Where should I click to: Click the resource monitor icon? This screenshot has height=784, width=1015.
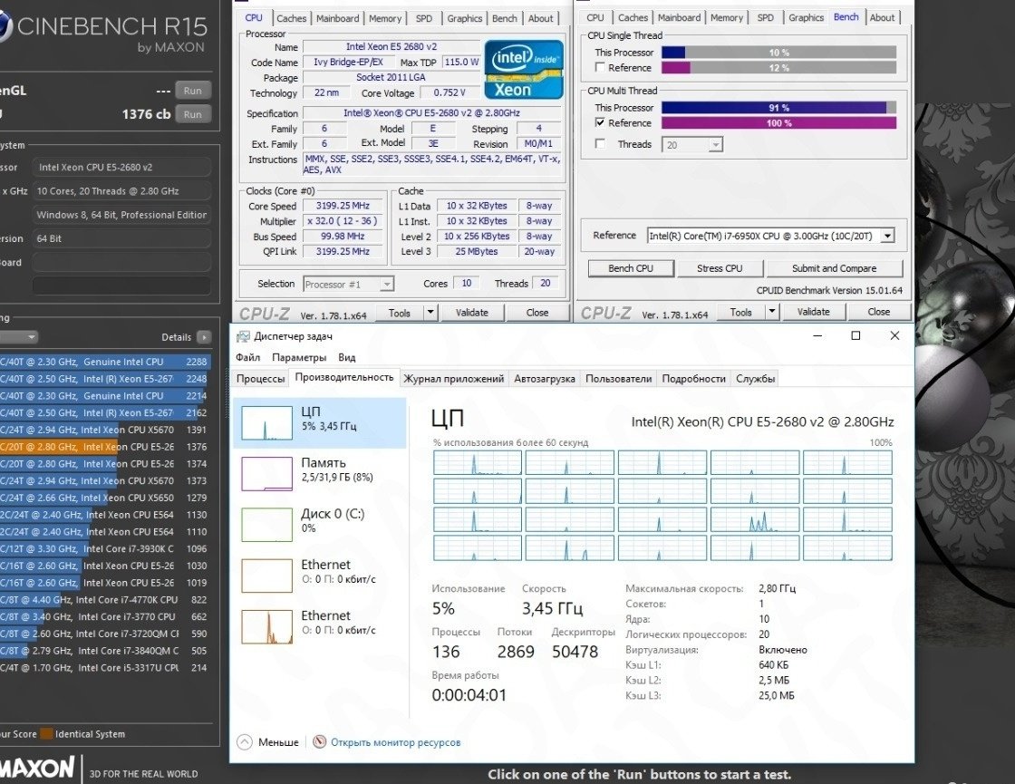[319, 742]
